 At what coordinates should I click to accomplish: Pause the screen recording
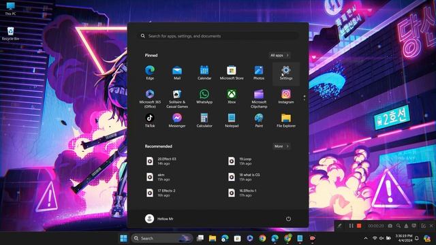(x=351, y=226)
